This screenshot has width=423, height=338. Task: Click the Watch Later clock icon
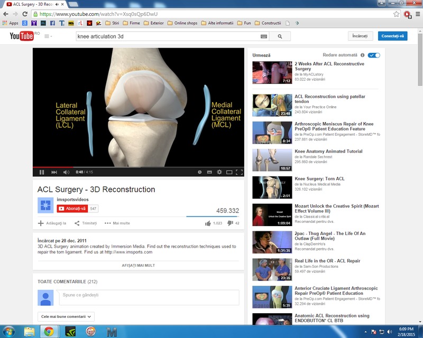point(200,172)
